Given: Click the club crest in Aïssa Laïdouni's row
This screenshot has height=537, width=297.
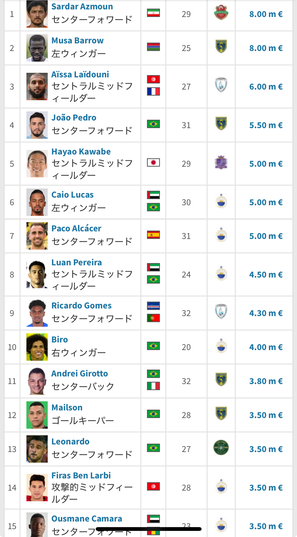Looking at the screenshot, I should click(x=221, y=85).
